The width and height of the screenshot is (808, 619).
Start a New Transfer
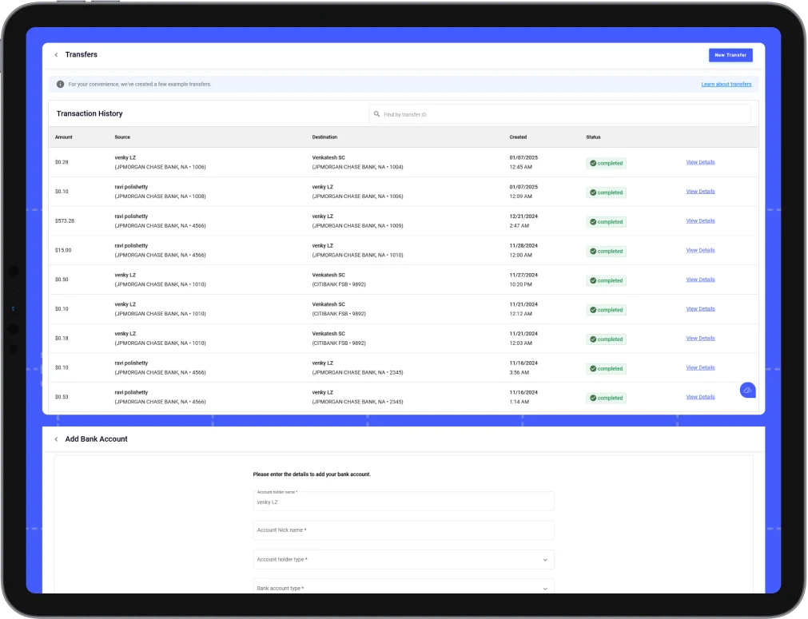pos(730,55)
